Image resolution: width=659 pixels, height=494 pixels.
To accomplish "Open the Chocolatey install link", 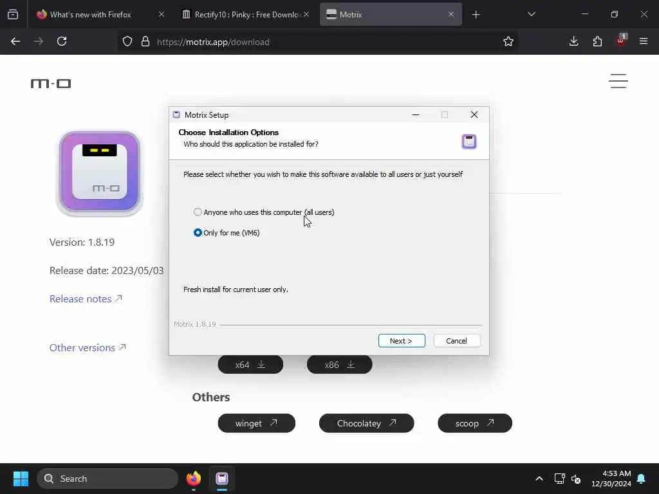I will 366,423.
